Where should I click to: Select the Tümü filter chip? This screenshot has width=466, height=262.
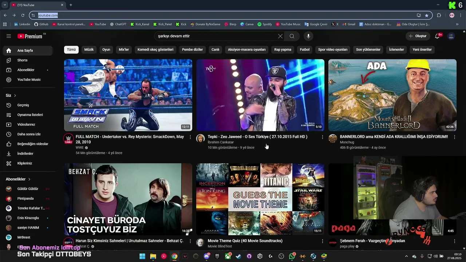(71, 49)
